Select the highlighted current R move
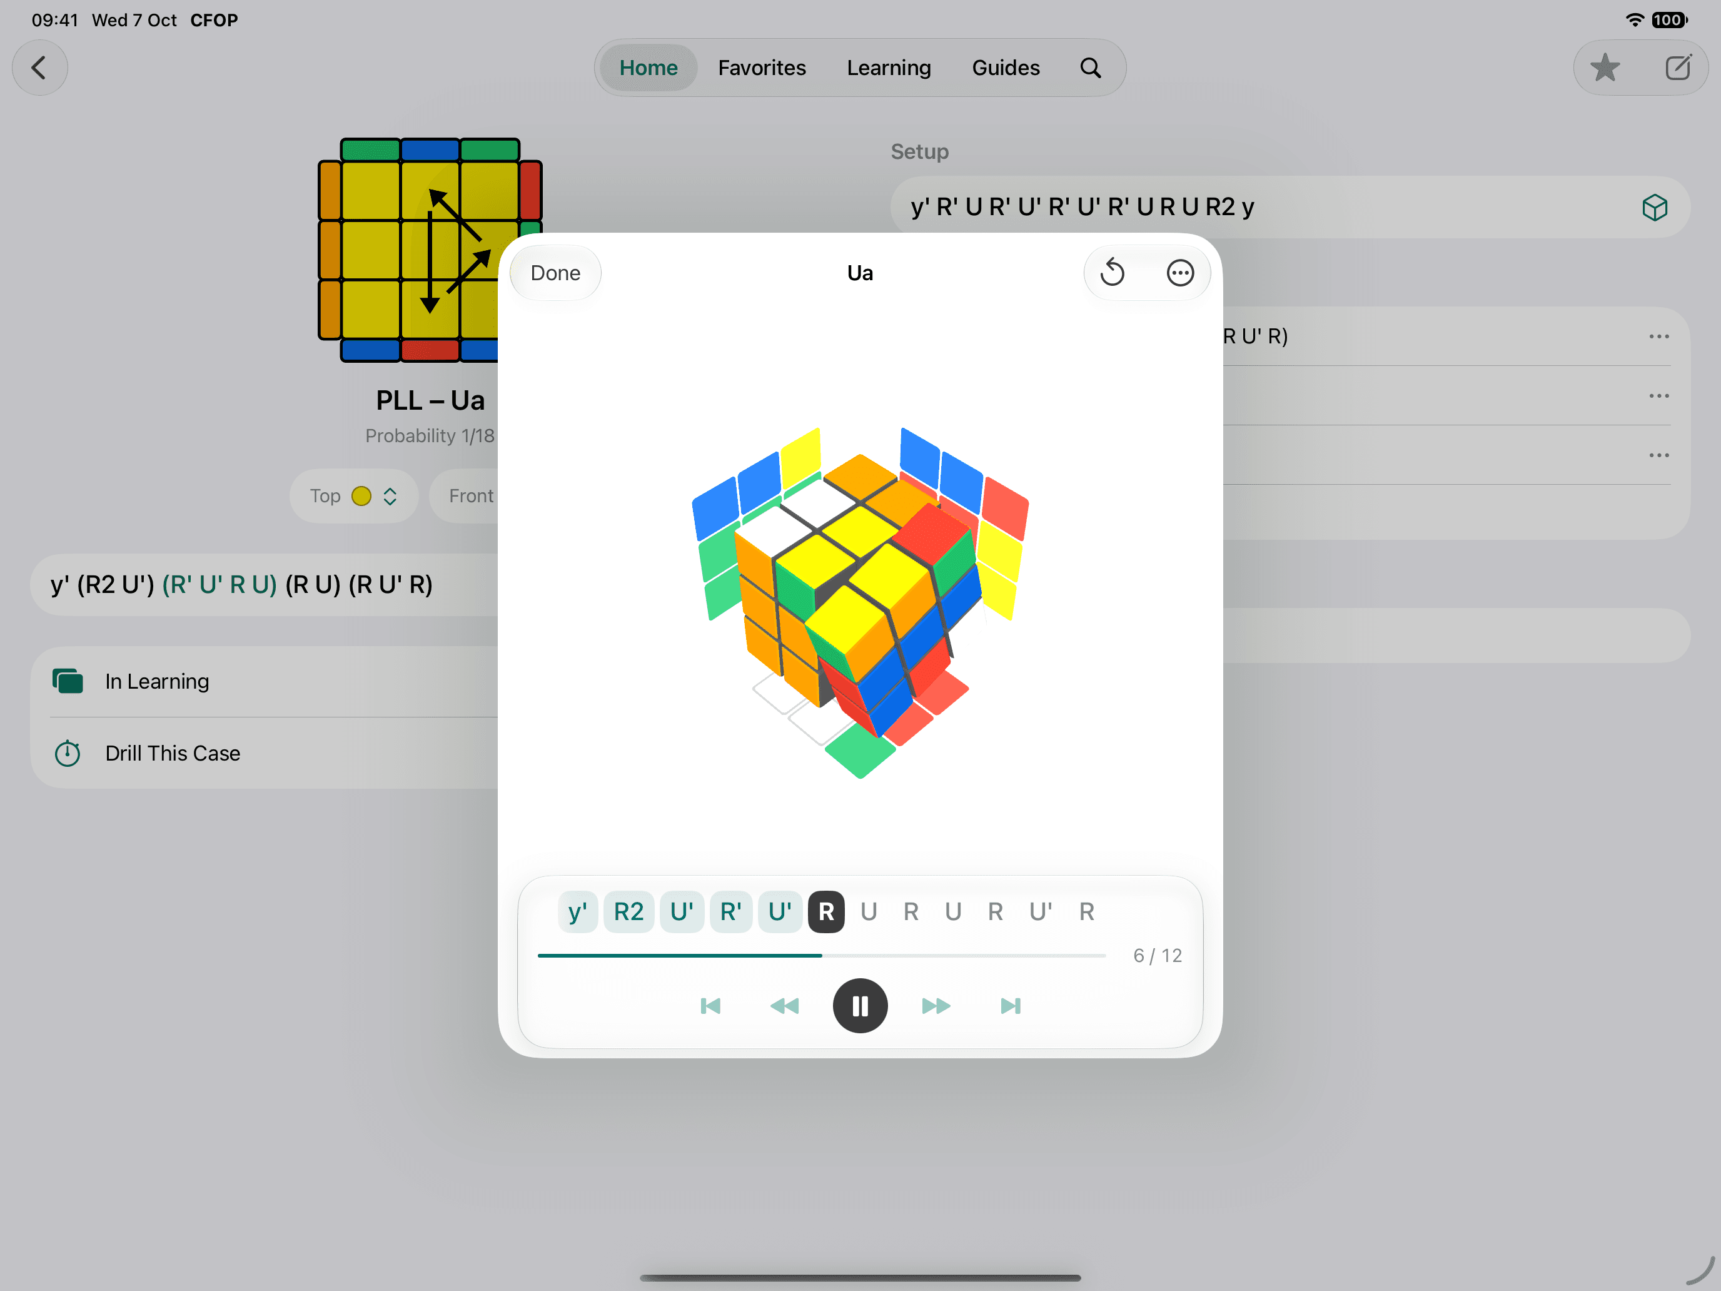Screen dimensions: 1721x1291 click(x=826, y=911)
